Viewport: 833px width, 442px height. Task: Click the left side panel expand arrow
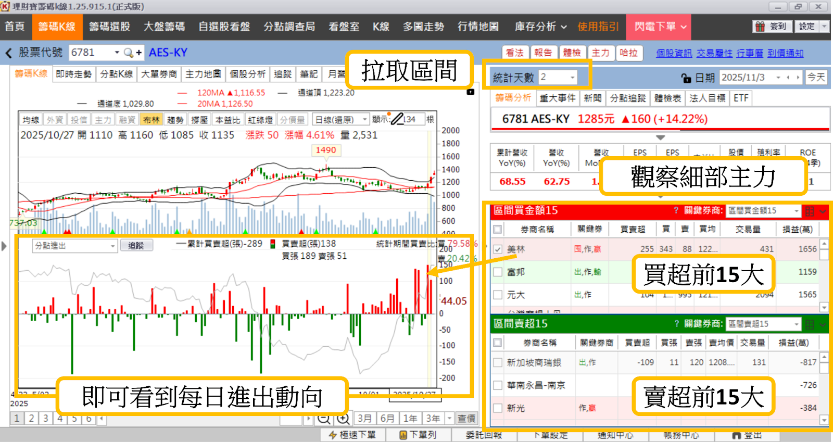[x=4, y=246]
